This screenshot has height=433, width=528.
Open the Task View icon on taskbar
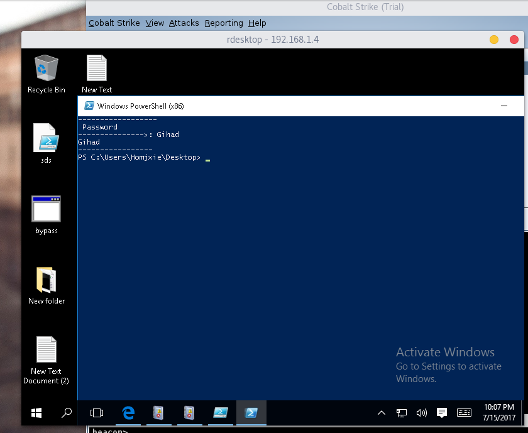[x=96, y=413]
